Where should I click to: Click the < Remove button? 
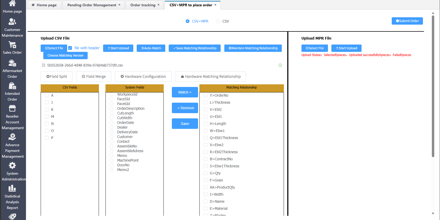click(x=185, y=108)
